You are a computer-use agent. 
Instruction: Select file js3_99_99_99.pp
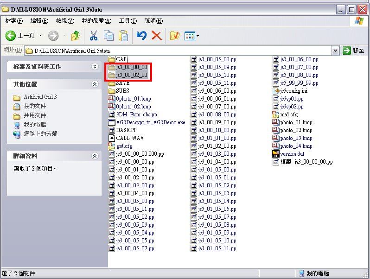299,83
